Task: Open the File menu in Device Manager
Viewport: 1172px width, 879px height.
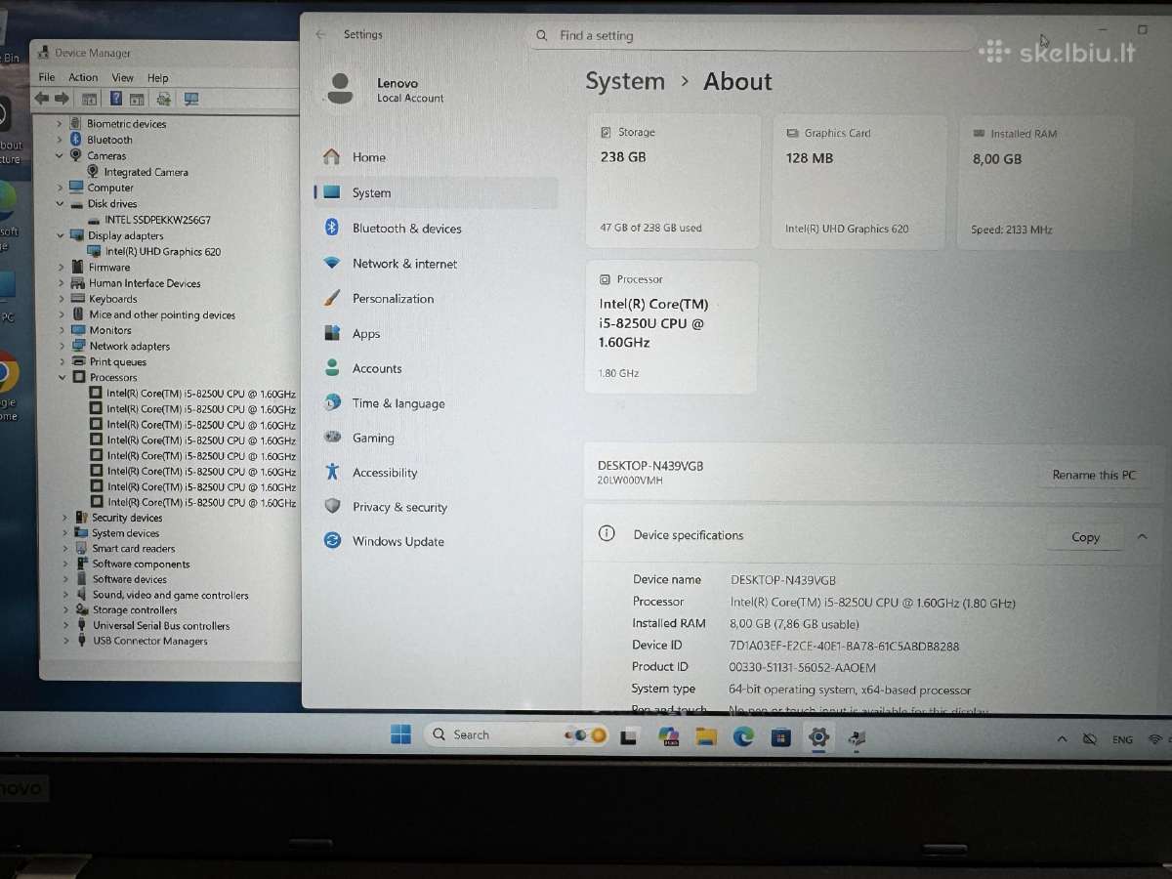Action: tap(47, 77)
